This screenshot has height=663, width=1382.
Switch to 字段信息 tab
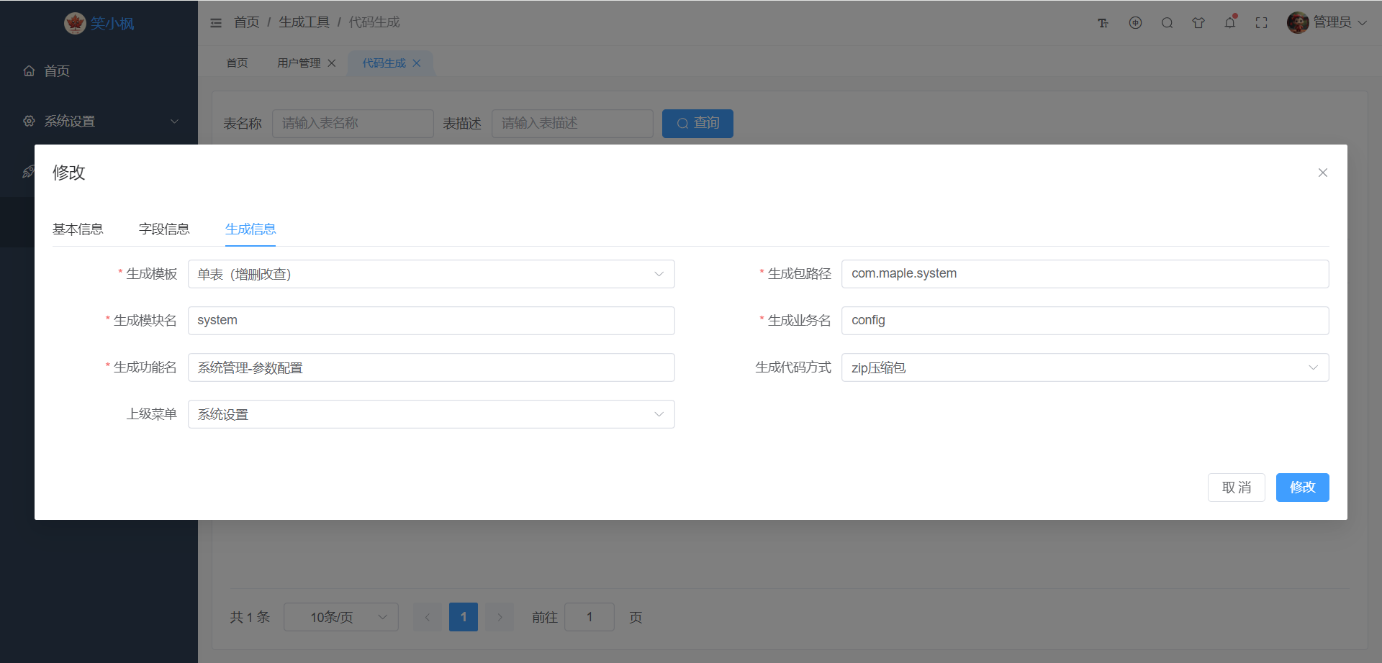tap(164, 229)
